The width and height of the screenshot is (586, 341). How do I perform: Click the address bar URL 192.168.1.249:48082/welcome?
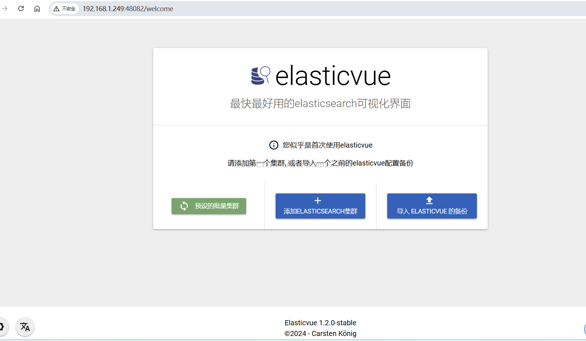tap(128, 9)
